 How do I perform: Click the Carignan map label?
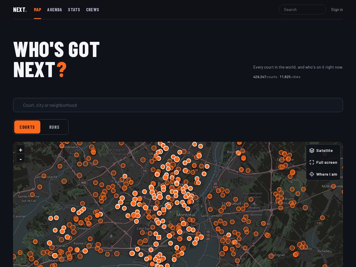point(278,255)
